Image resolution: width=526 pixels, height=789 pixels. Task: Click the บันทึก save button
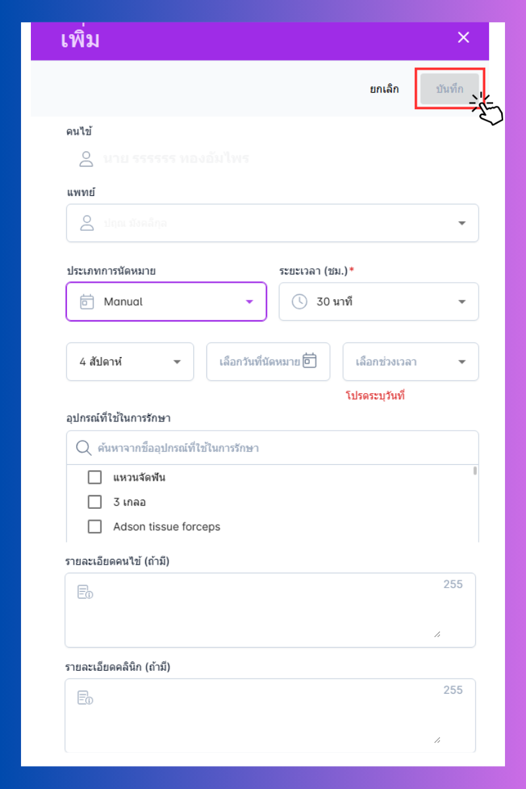coord(450,89)
